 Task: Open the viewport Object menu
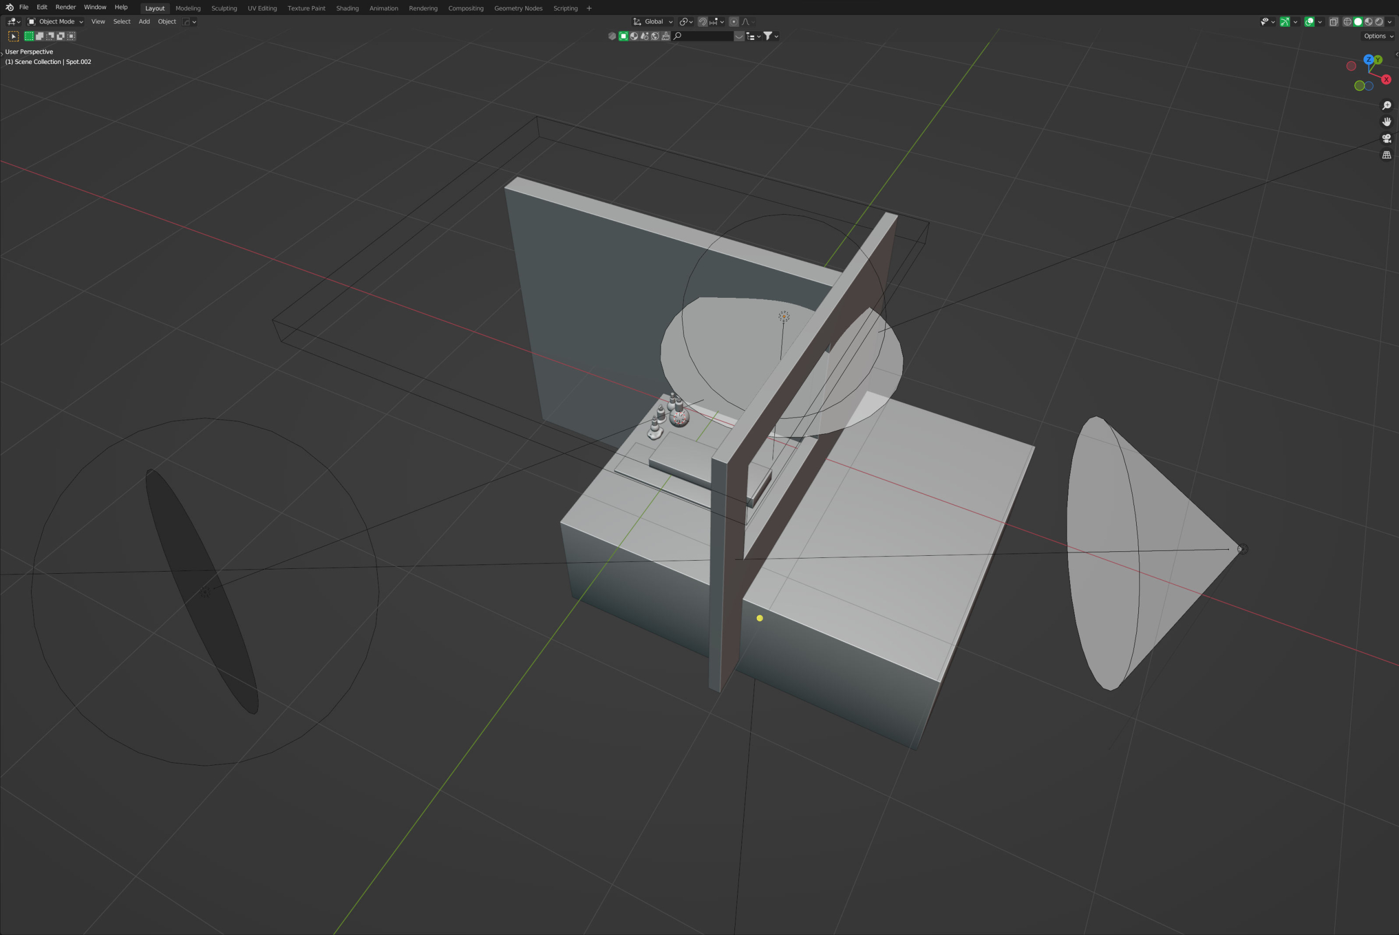click(x=167, y=21)
